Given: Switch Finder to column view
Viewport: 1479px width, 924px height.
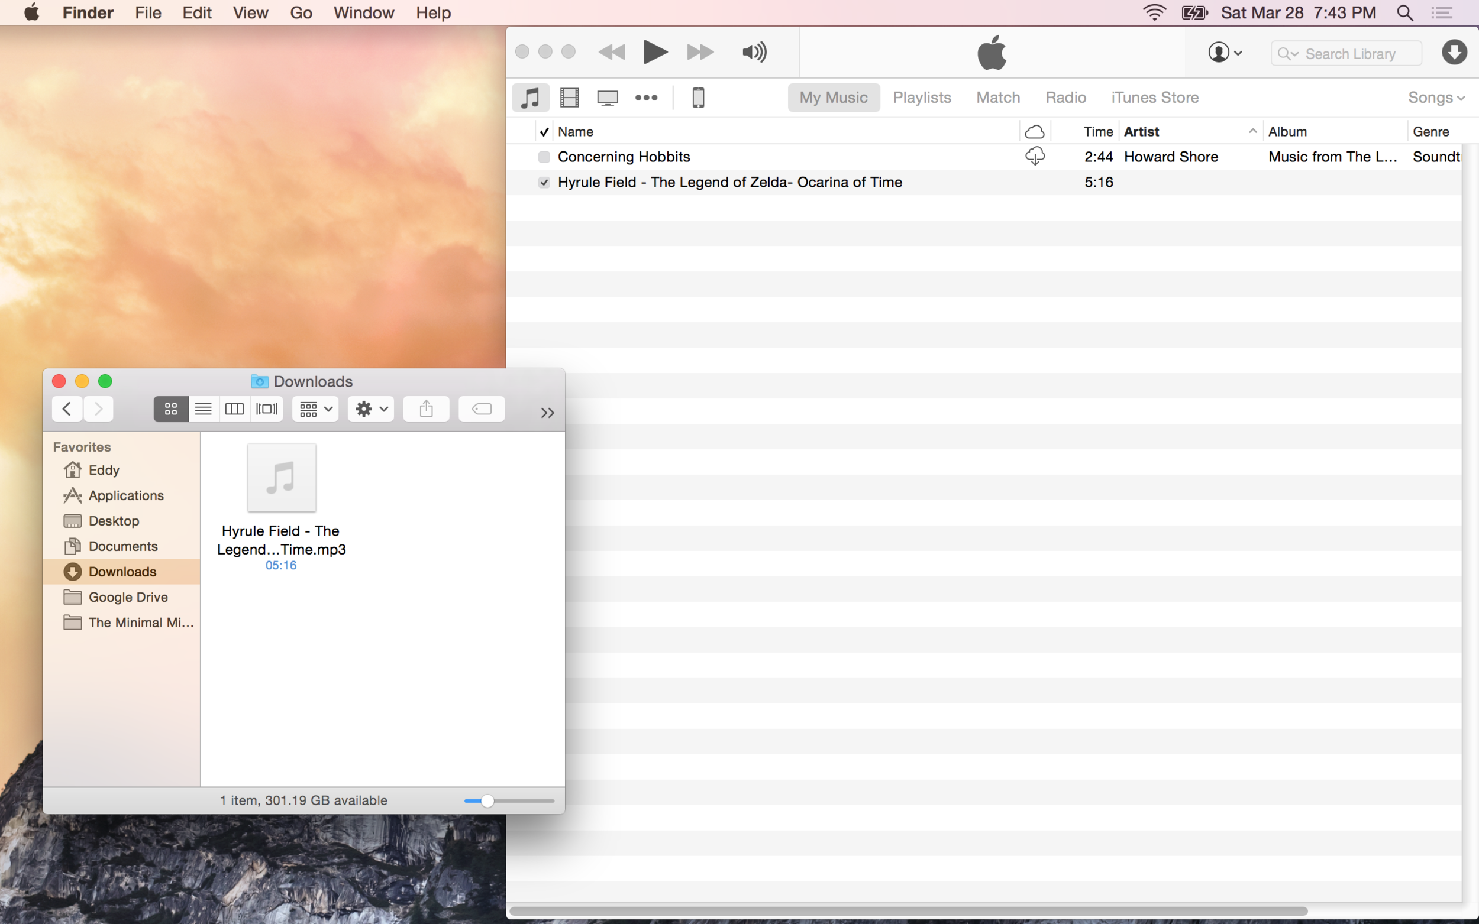Looking at the screenshot, I should [234, 409].
